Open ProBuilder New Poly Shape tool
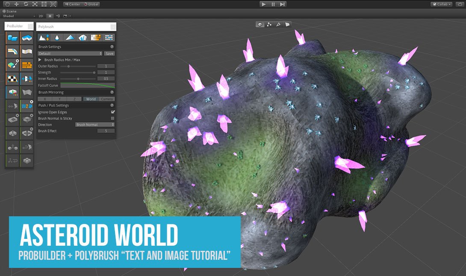Viewport: 466px width, 276px height. (27, 38)
